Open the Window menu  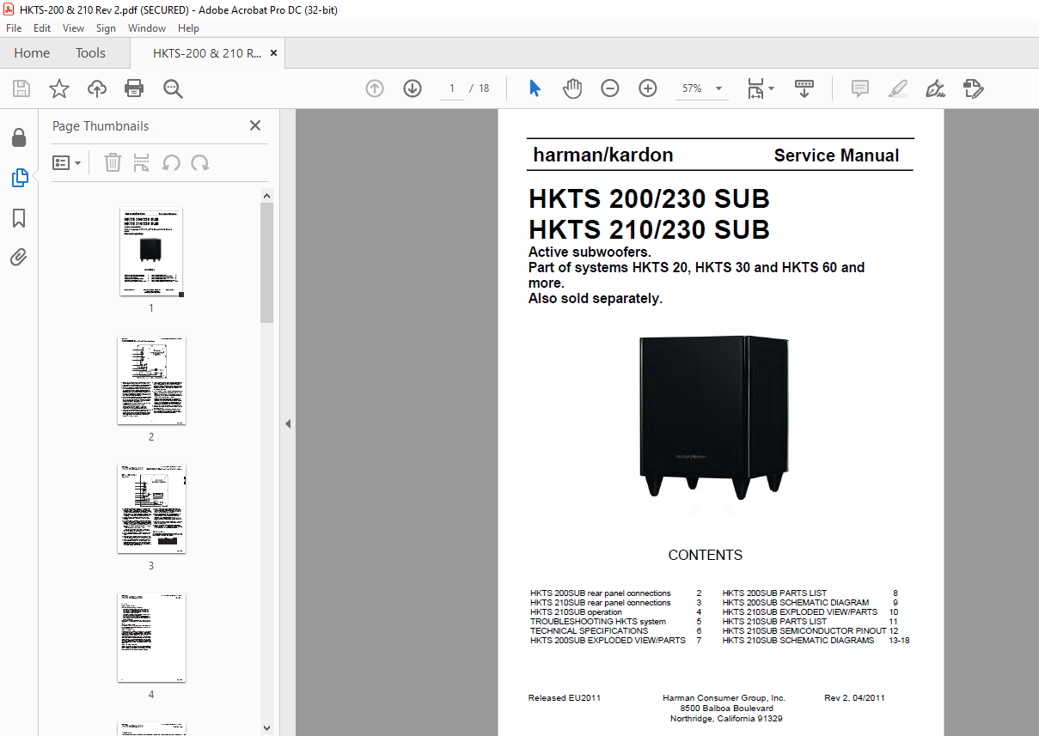[x=147, y=28]
